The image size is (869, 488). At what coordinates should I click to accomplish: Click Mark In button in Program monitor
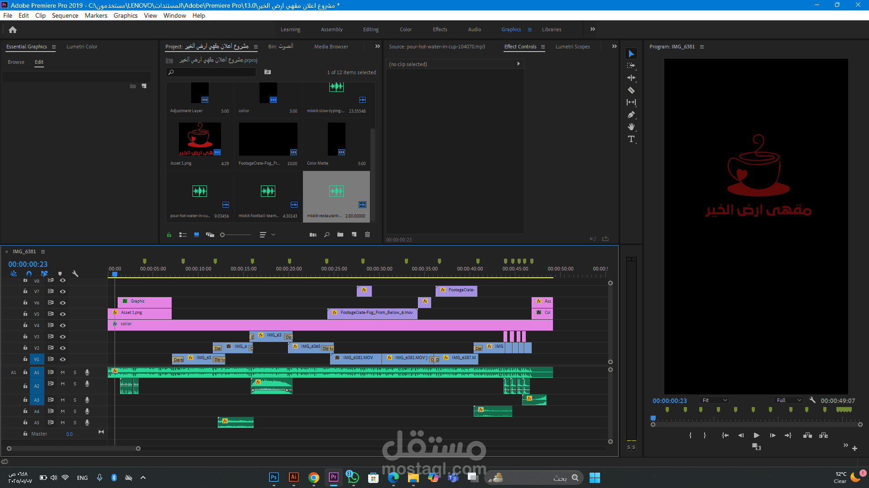pyautogui.click(x=690, y=436)
